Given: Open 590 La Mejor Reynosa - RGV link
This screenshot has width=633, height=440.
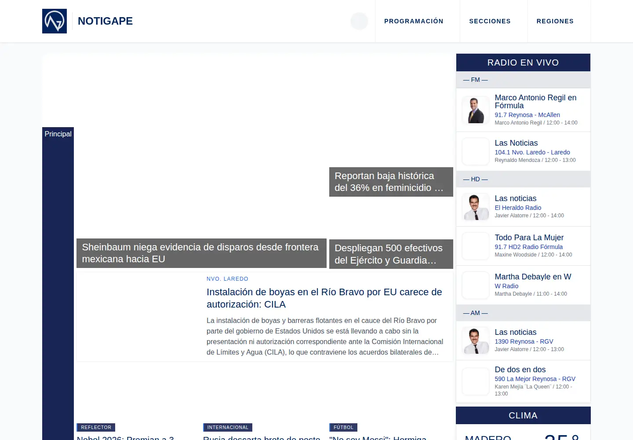Looking at the screenshot, I should 535,379.
